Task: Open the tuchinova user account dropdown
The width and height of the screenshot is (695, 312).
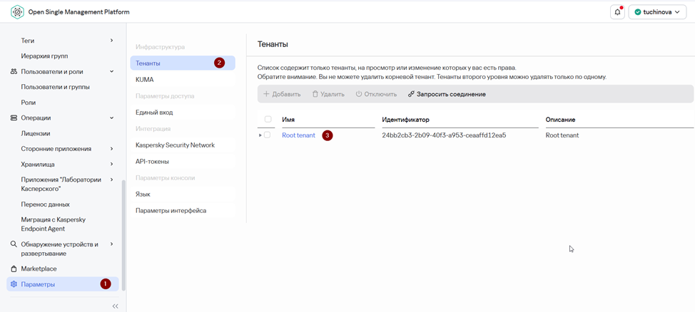Action: point(657,12)
